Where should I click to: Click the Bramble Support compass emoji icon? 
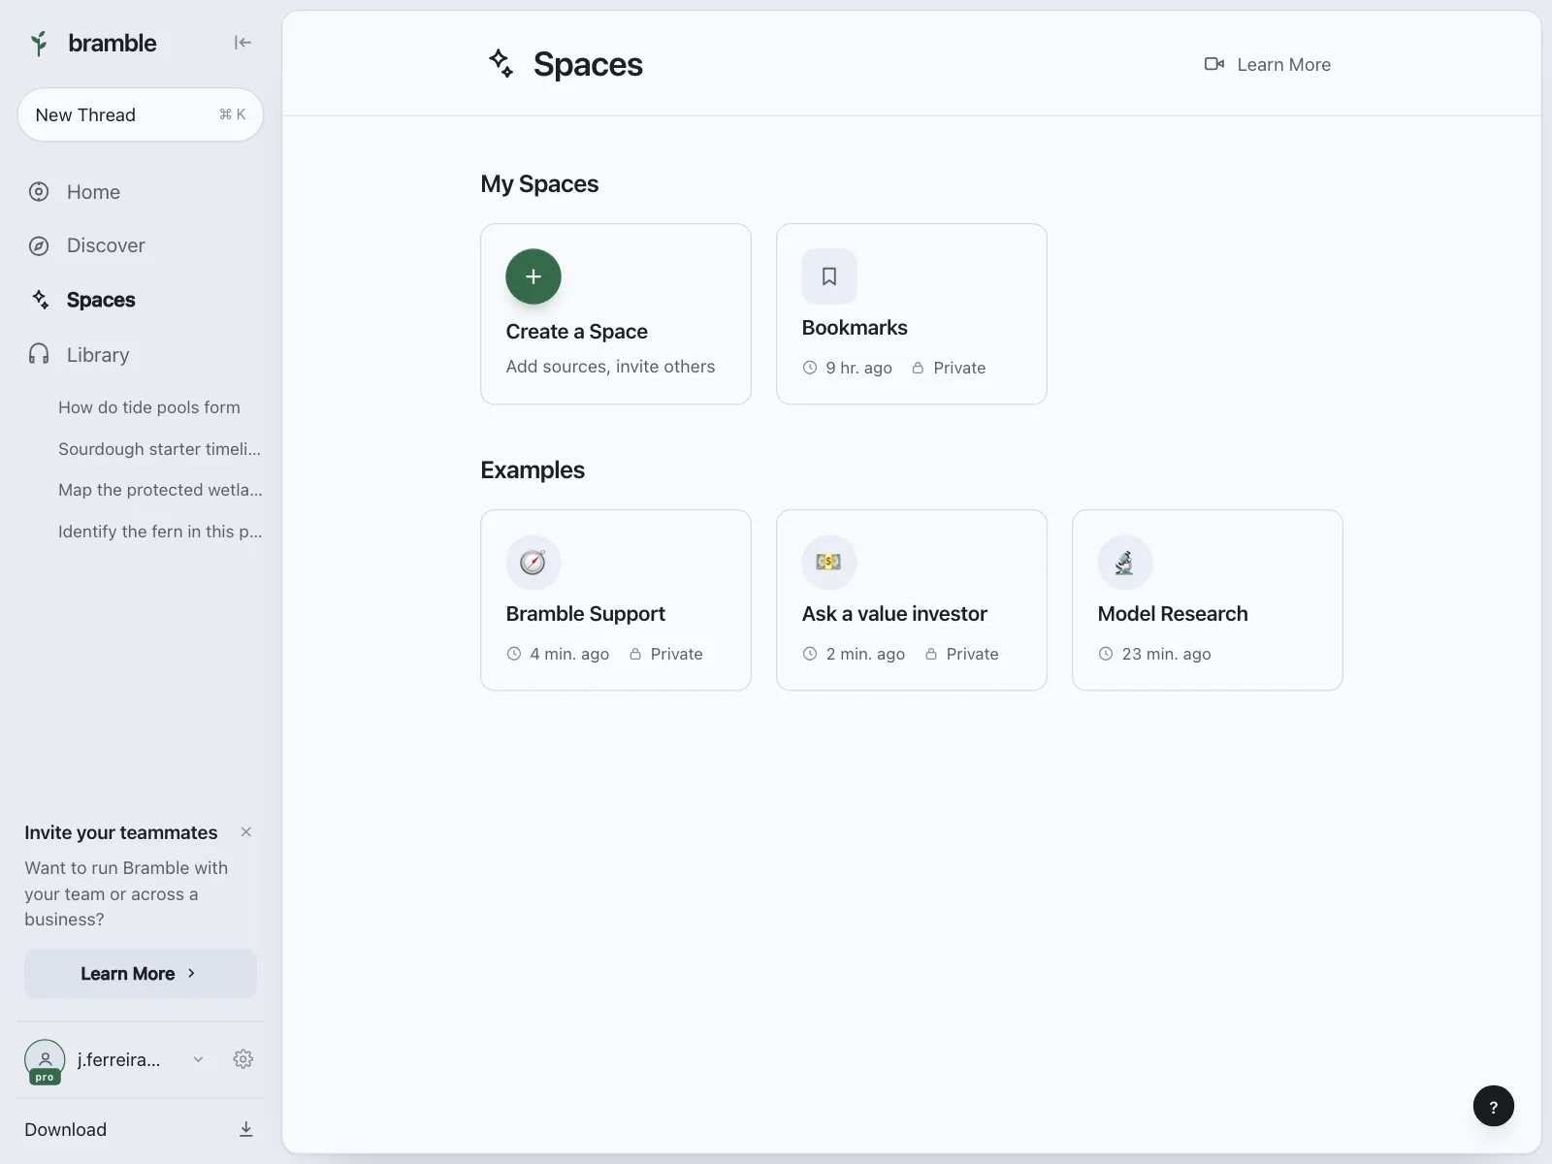pos(533,563)
